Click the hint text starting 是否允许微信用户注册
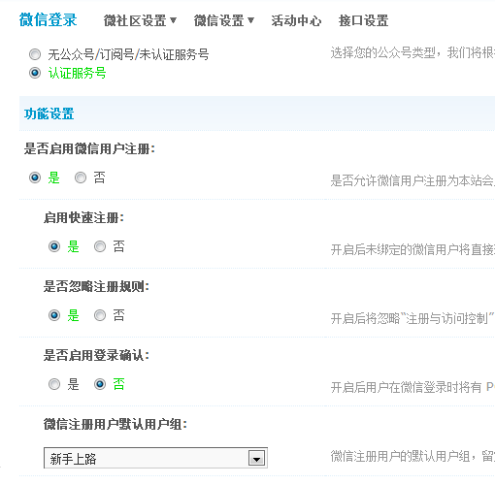 [412, 180]
